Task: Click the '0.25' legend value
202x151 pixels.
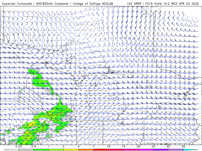Action: 19,146
